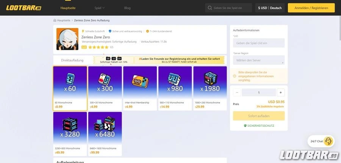Click the LootBar logo in the header

pyautogui.click(x=23, y=8)
